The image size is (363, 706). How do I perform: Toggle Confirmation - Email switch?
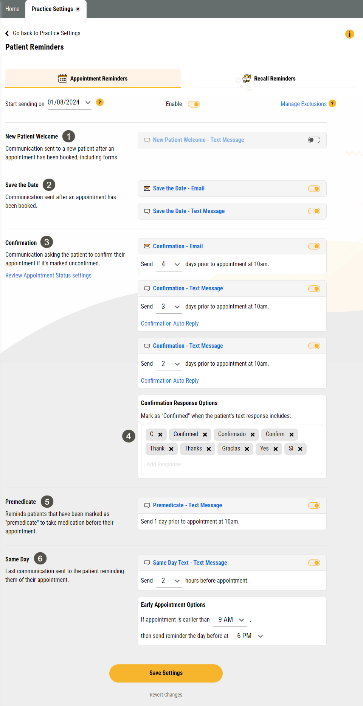click(x=314, y=246)
